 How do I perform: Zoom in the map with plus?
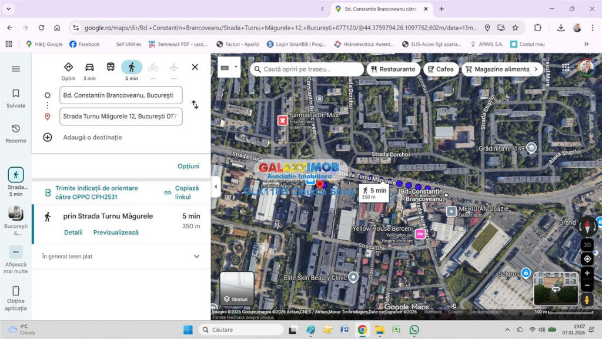[x=587, y=273]
